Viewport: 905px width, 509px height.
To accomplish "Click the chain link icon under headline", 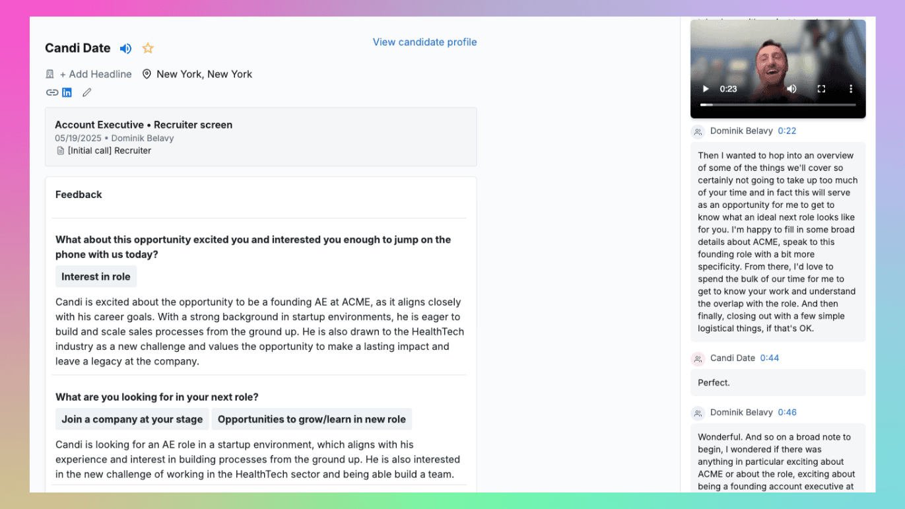I will 51,92.
